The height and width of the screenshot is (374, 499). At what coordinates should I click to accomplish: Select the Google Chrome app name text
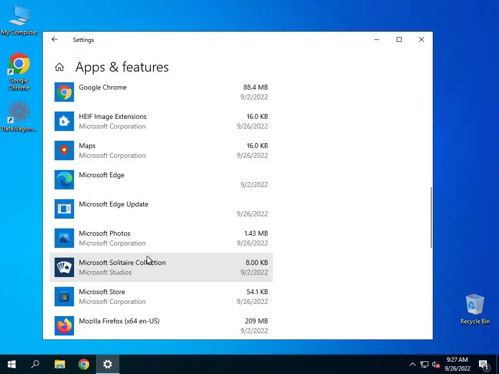point(102,87)
